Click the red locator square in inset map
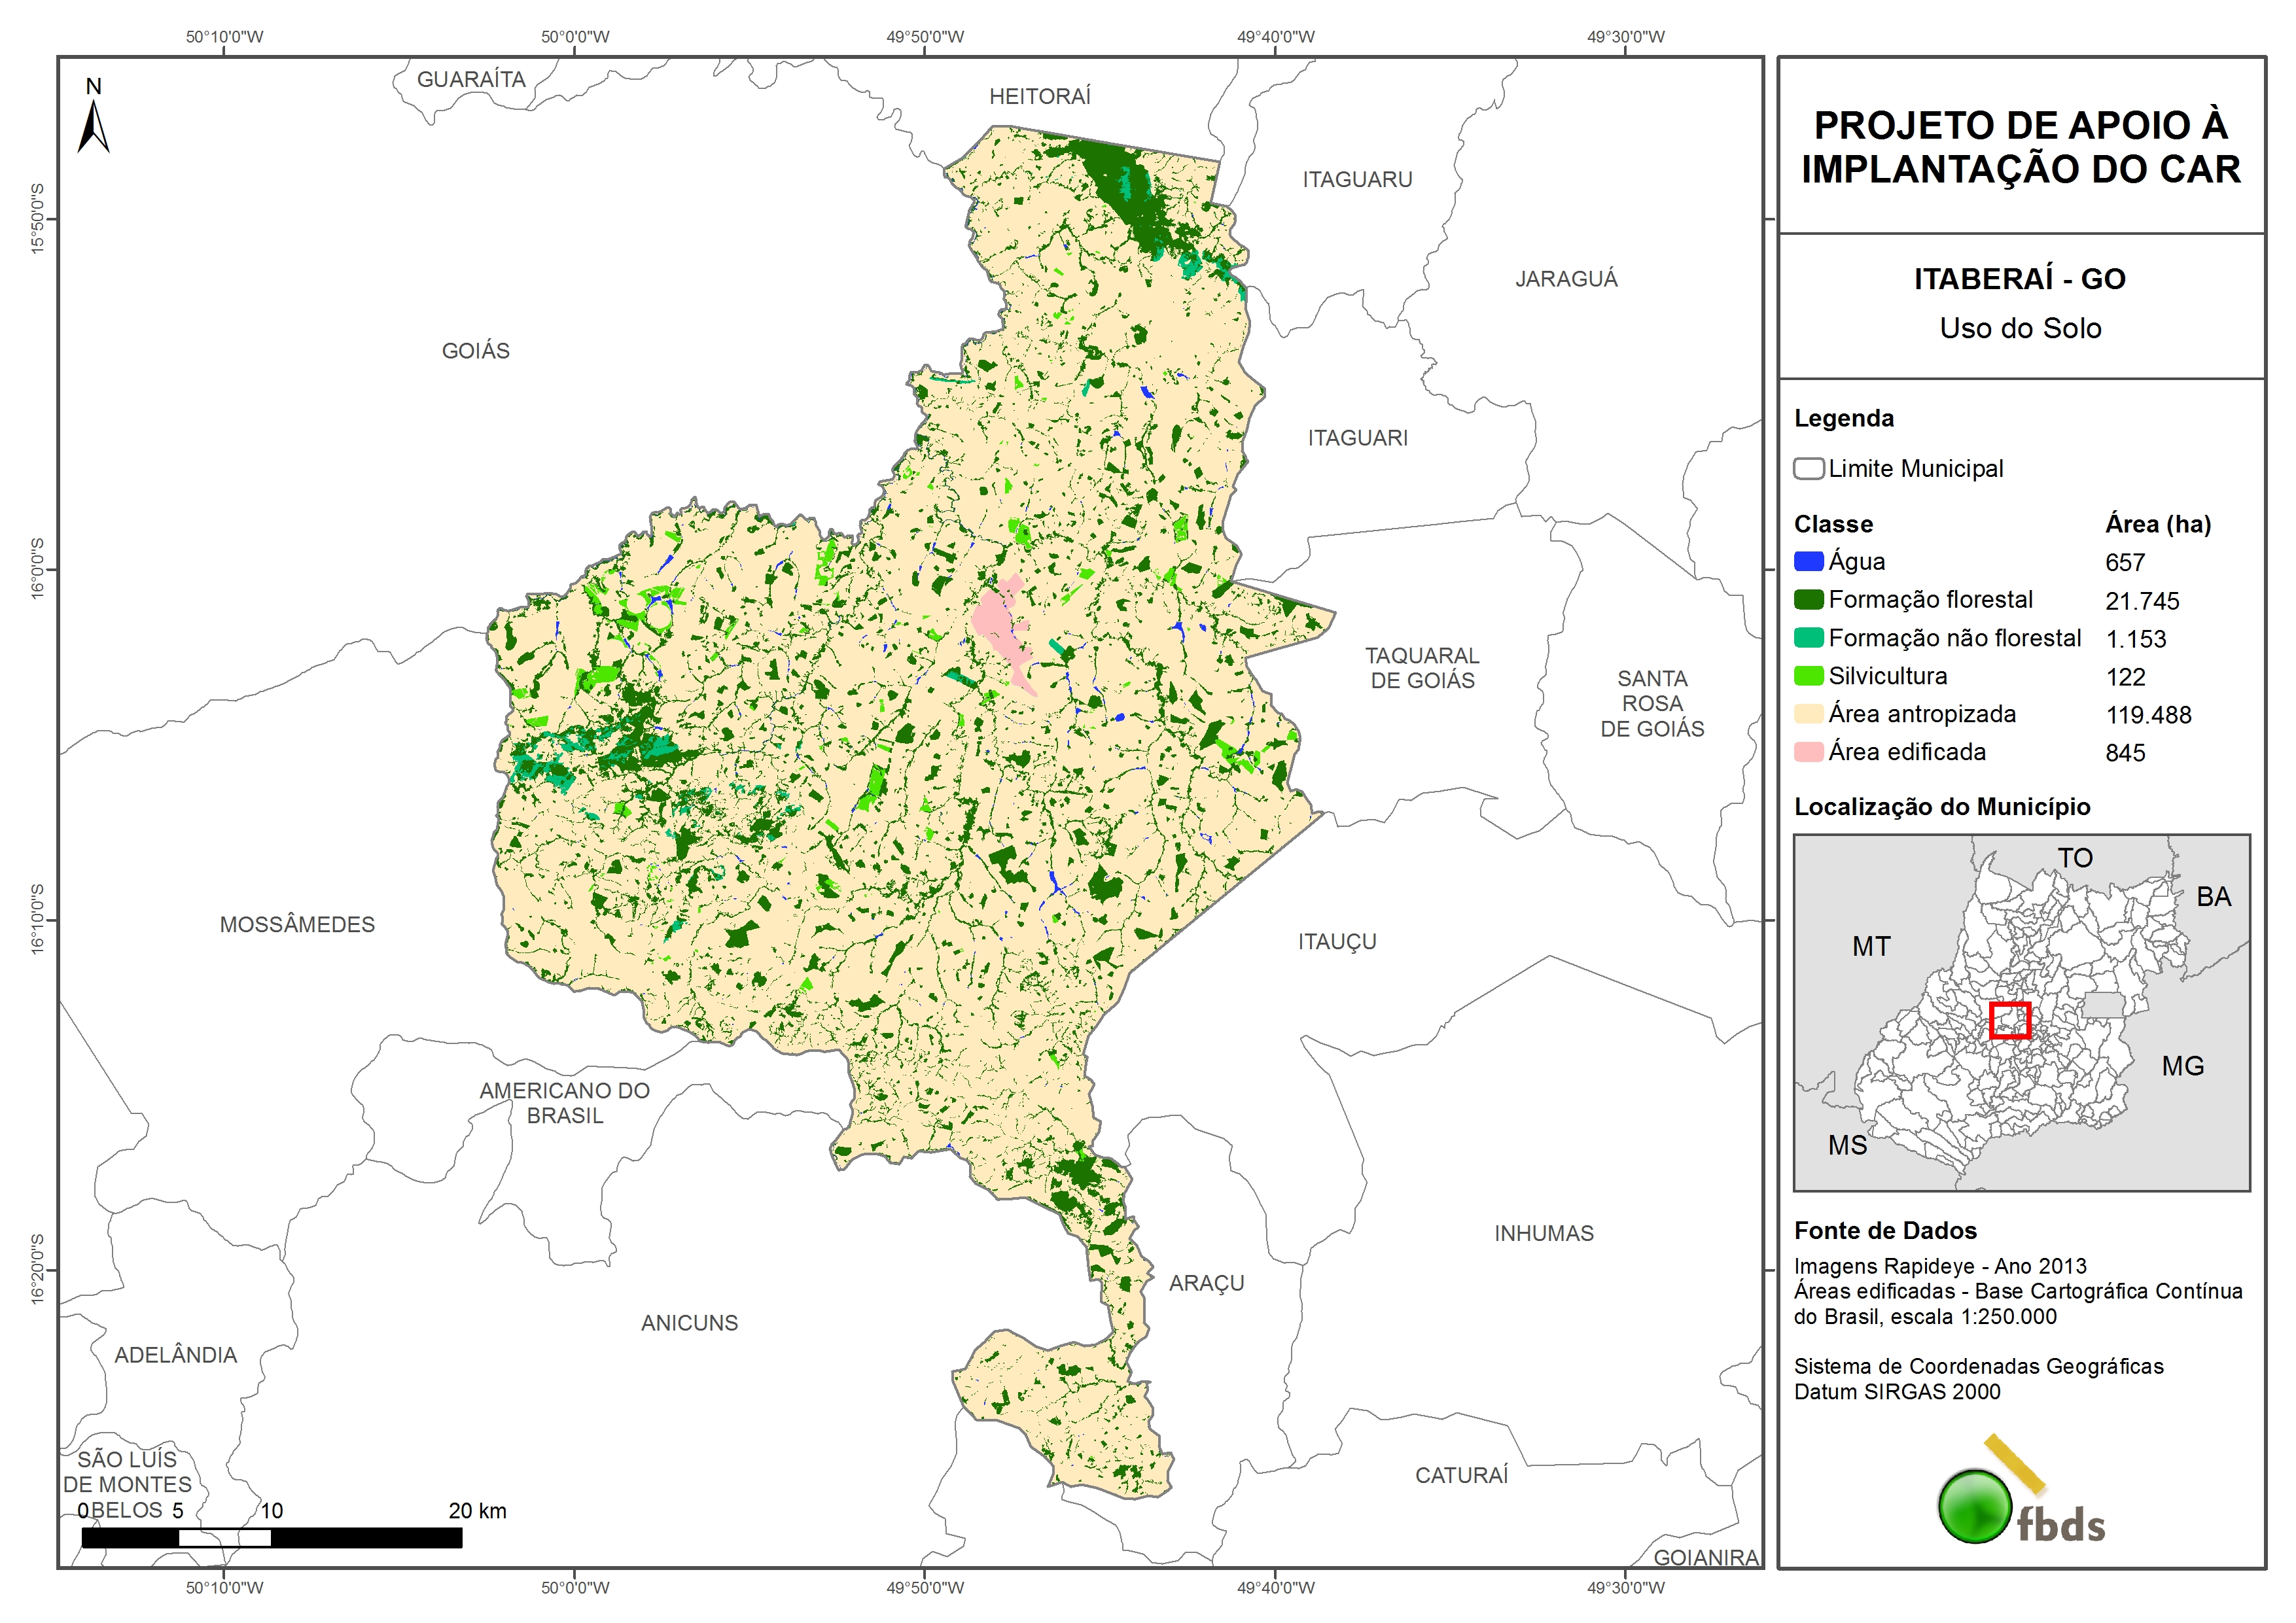Viewport: 2296px width, 1623px height. [x=2009, y=1021]
